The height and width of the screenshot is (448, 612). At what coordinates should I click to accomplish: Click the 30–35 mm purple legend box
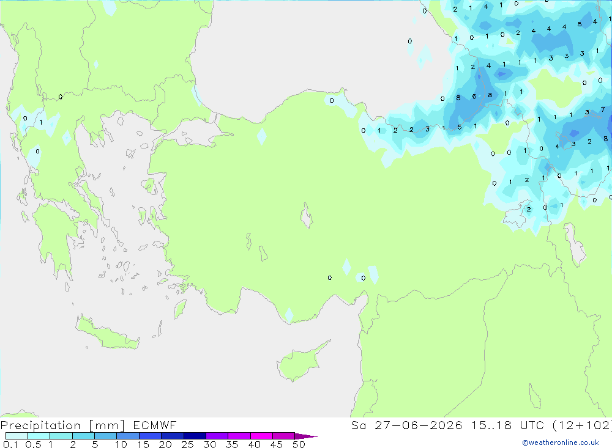point(217,436)
